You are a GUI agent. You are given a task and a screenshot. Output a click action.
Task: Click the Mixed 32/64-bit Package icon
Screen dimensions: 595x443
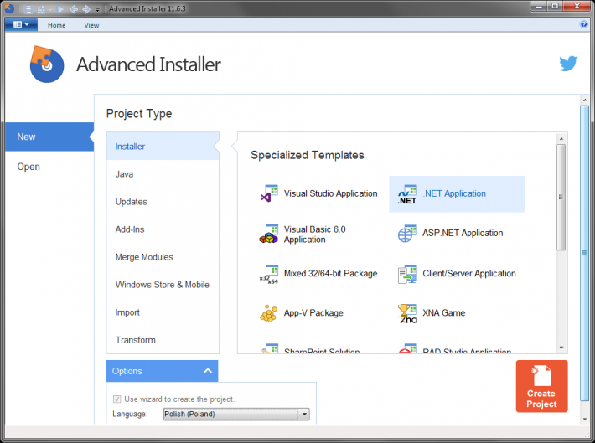click(x=269, y=274)
